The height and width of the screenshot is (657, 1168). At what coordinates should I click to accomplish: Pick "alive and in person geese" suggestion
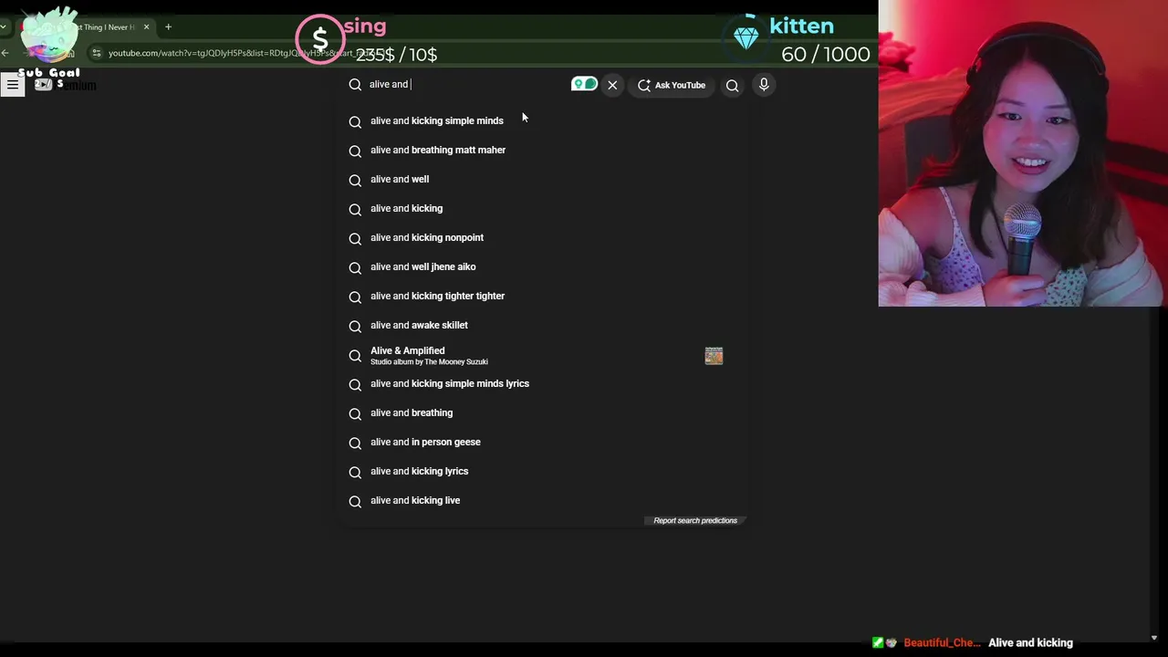(544, 442)
